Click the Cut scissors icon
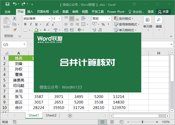 tap(14, 18)
